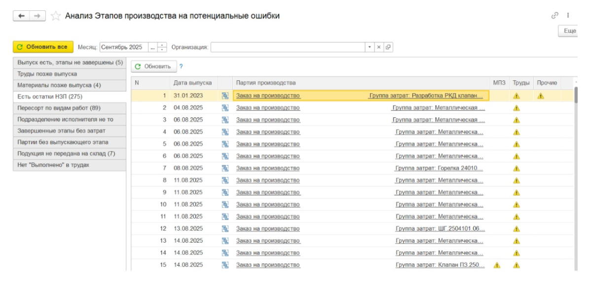589x285 pixels.
Task: Click the 'МПЗ' warning icon in row 15
Action: [497, 265]
